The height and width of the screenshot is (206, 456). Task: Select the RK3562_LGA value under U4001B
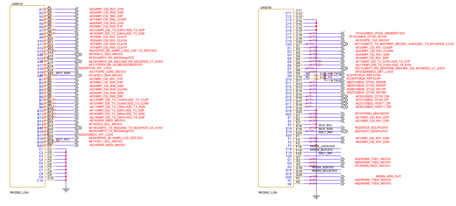point(268,192)
